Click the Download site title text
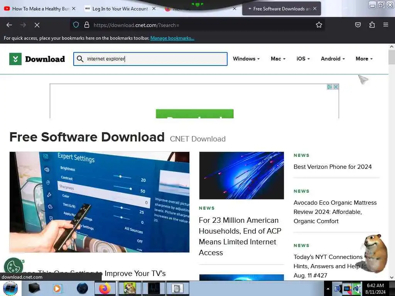The height and width of the screenshot is (296, 395). [45, 59]
